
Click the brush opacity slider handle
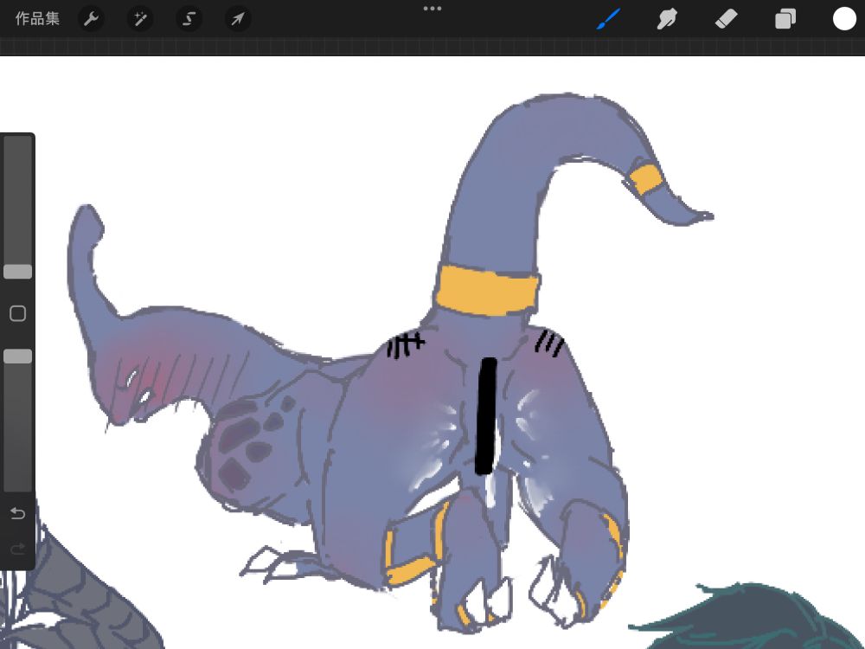pyautogui.click(x=17, y=357)
